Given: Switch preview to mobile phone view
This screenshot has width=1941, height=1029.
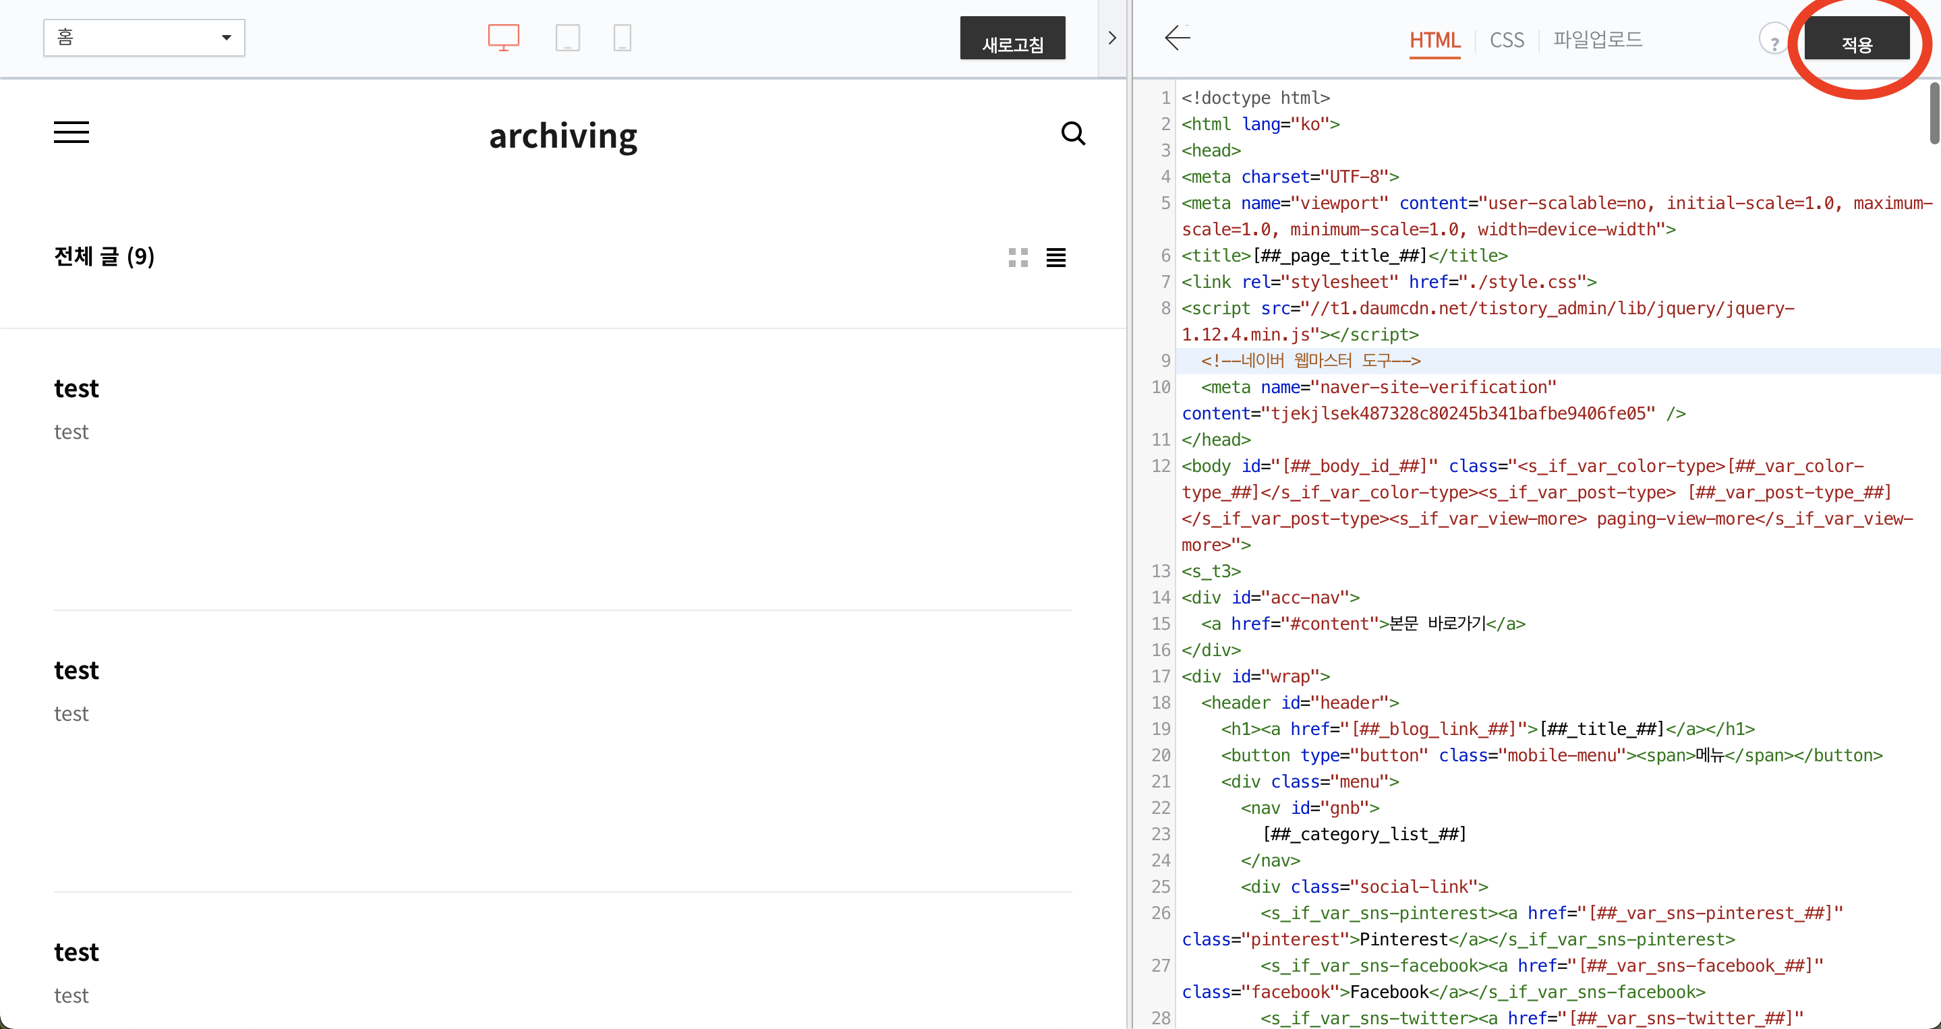Looking at the screenshot, I should click(622, 37).
